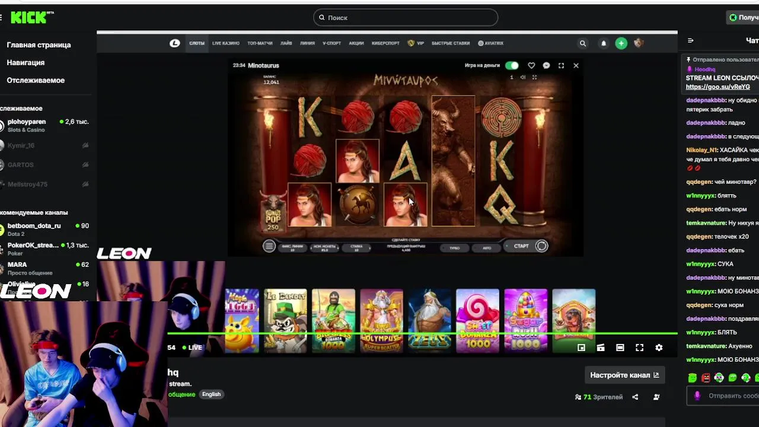The width and height of the screenshot is (759, 427).
Task: Enter player fullscreen mode
Action: [639, 348]
